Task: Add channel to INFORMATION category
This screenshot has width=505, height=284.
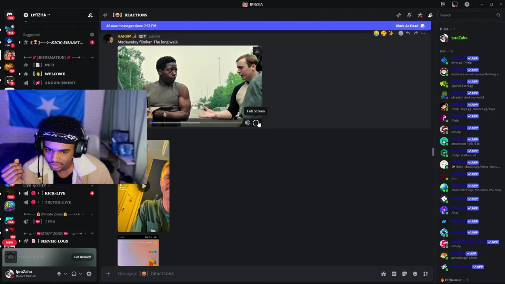Action: [x=92, y=58]
